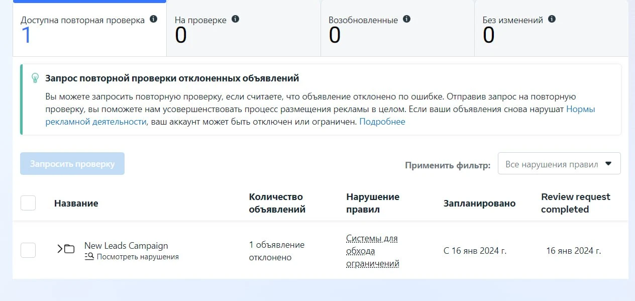Image resolution: width=635 pixels, height=301 pixels.
Task: Click info icon beside На проверке
Action: (x=235, y=19)
